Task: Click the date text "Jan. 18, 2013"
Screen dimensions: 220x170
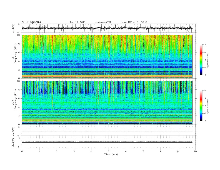Action: click(77, 22)
